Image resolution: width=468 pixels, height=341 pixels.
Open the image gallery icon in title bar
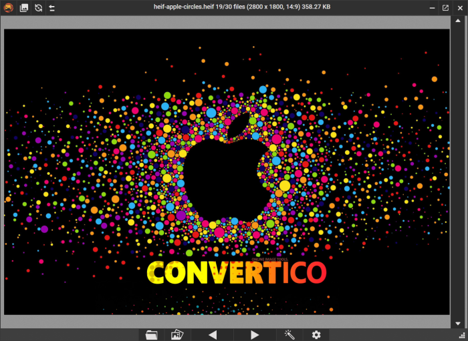(24, 8)
